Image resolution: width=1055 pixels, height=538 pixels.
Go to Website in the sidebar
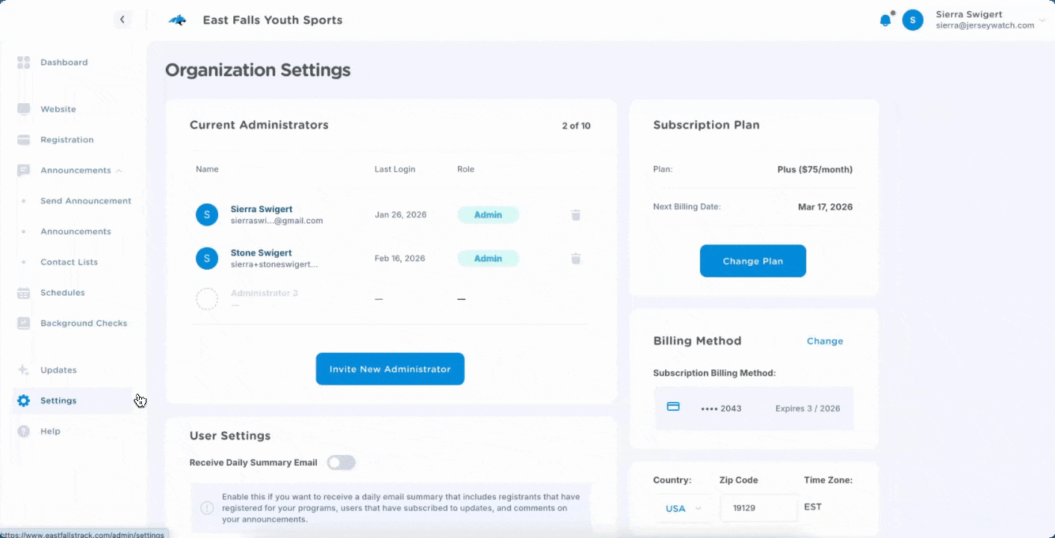(58, 109)
